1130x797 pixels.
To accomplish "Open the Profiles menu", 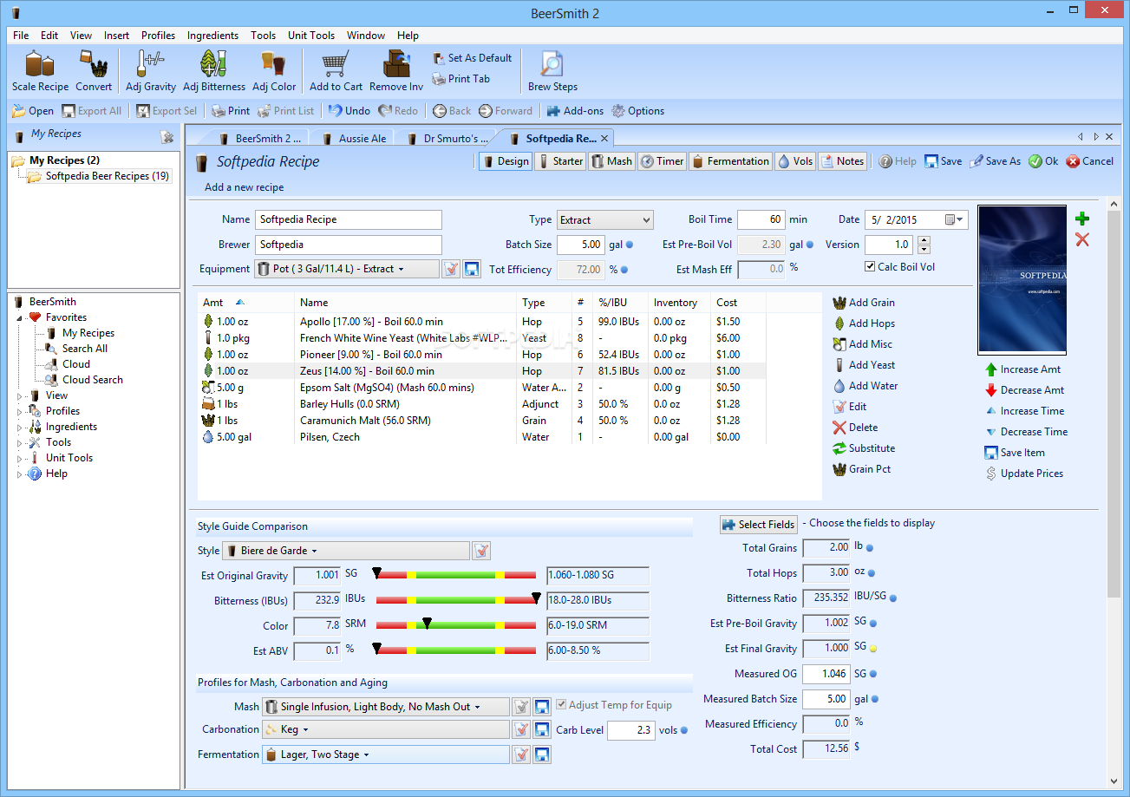I will tap(158, 36).
